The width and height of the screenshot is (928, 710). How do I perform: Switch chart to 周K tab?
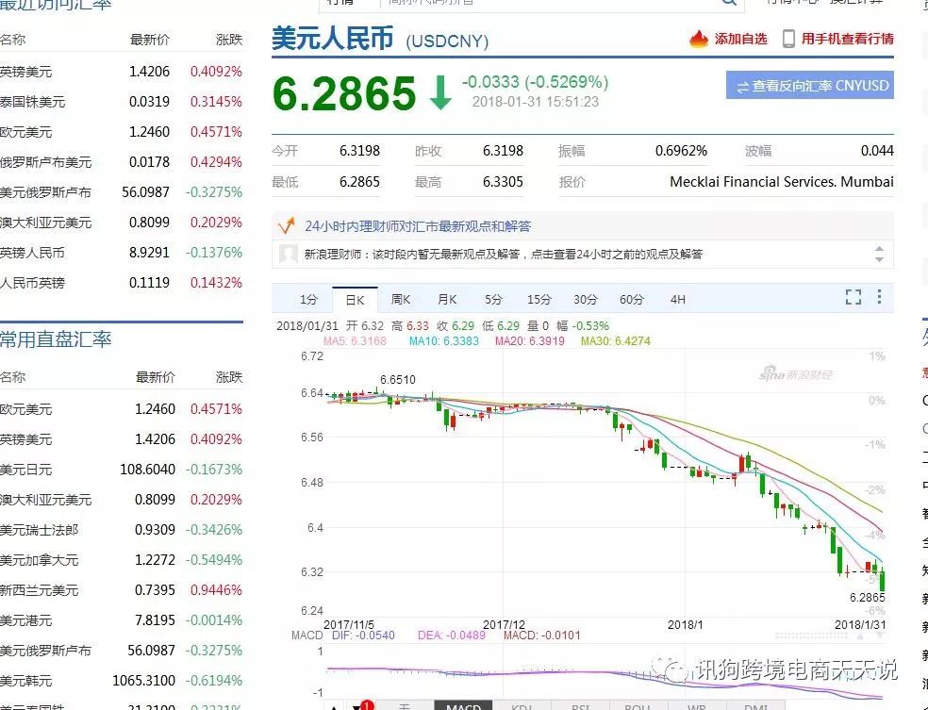401,300
